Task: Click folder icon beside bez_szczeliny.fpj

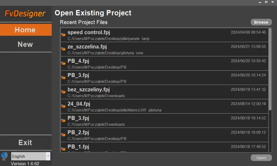Action: pos(63,92)
